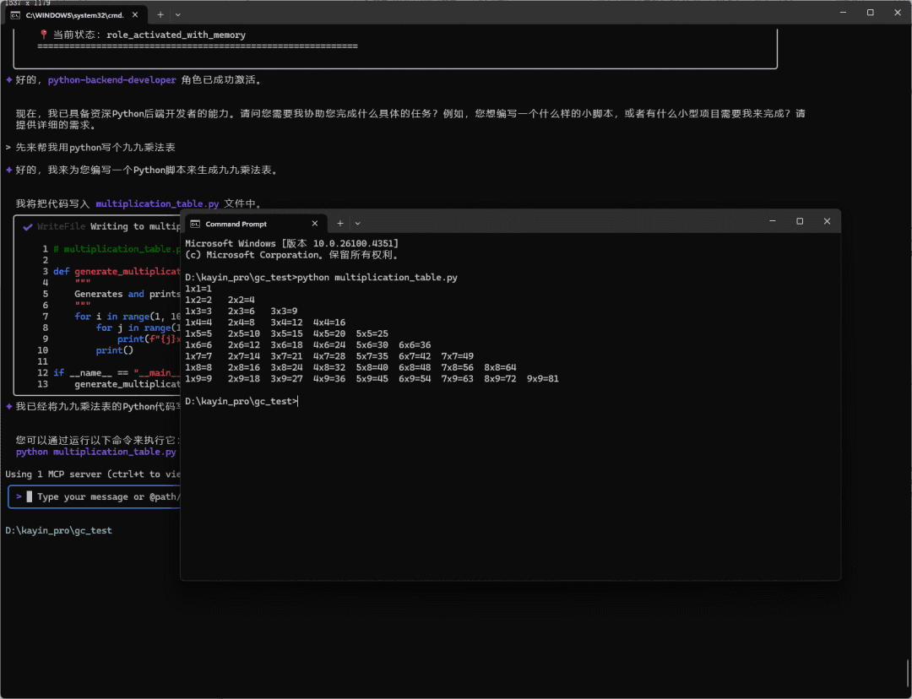Click the executed 'python multiplication_table.py' command line
The height and width of the screenshot is (699, 912).
pos(321,278)
